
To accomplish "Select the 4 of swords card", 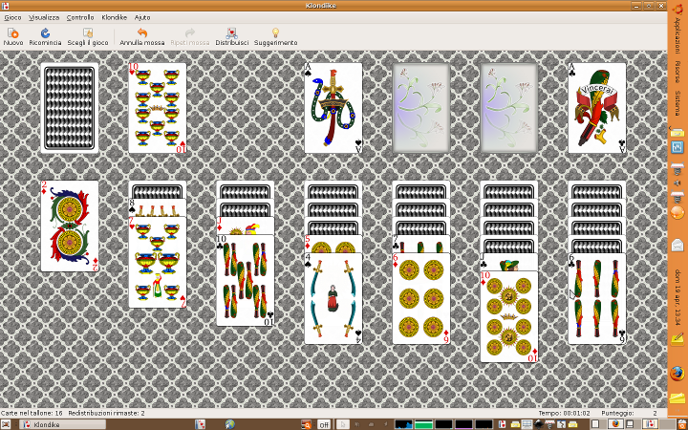I will tap(333, 298).
